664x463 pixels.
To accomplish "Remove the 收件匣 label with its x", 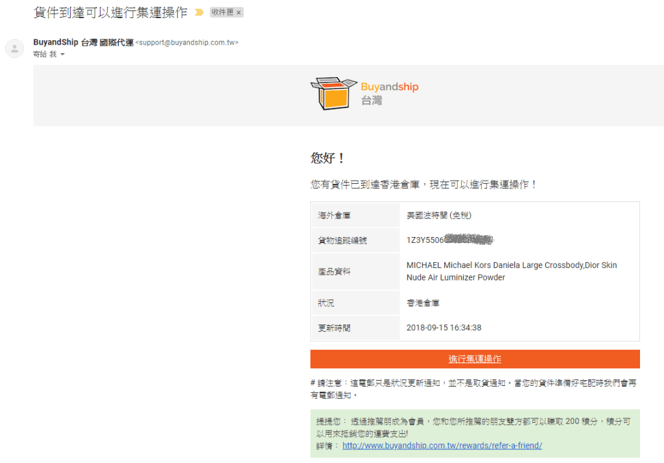I will (x=239, y=12).
